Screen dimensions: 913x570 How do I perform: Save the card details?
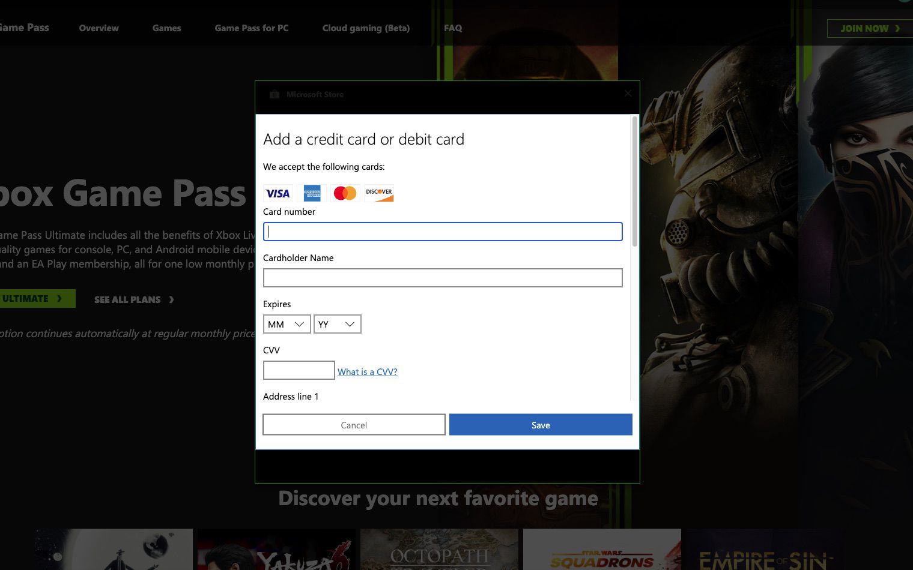click(541, 425)
